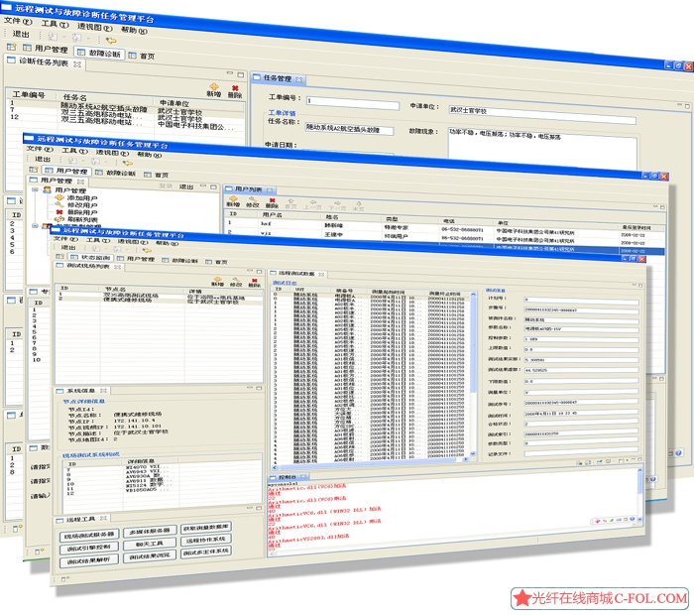
Task: Switch to the 故障诊断 tab in the front window
Action: (180, 260)
